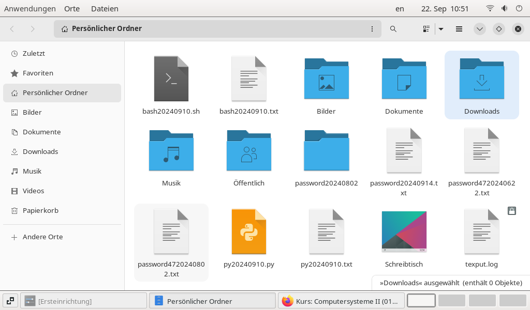530x310 pixels.
Task: Expand the path bar options menu
Action: pyautogui.click(x=372, y=29)
